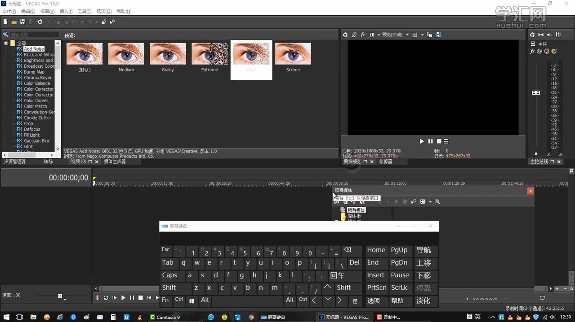Image resolution: width=575 pixels, height=322 pixels.
Task: Click the What's This help cursor icon
Action: point(112,22)
